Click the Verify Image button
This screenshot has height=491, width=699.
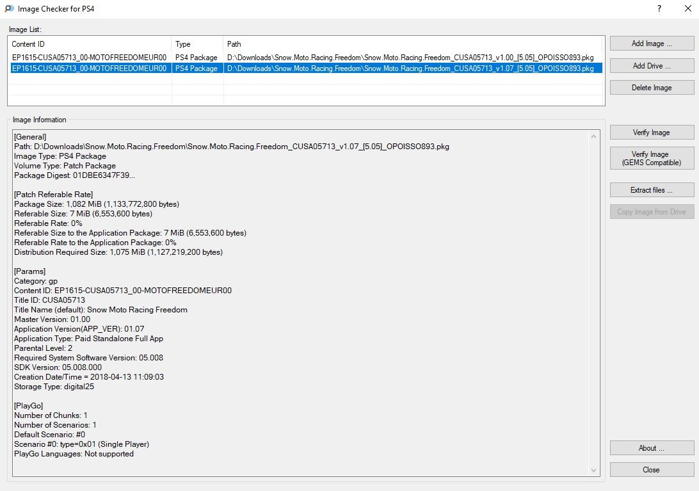(652, 133)
